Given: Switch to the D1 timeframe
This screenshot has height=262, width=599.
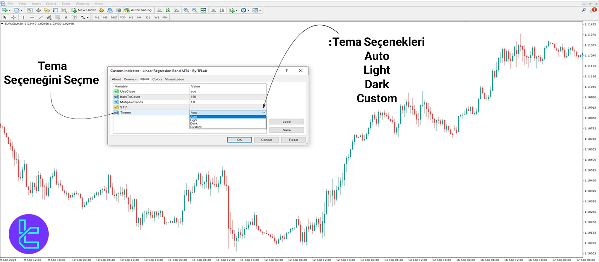Looking at the screenshot, I should pos(148,17).
